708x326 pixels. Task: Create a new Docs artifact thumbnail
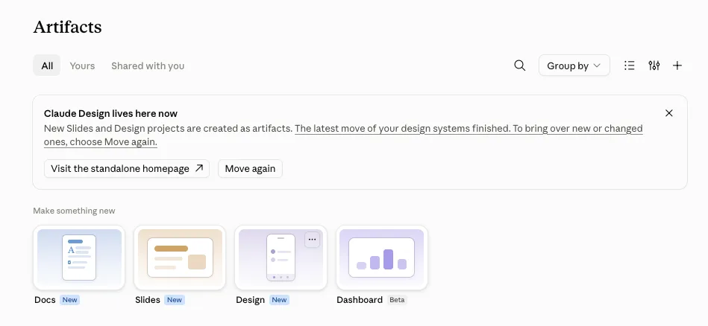point(79,258)
